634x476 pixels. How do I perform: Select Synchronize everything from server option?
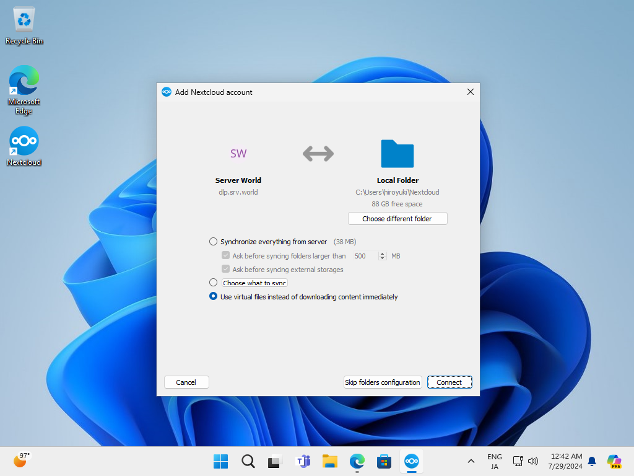[x=213, y=242]
